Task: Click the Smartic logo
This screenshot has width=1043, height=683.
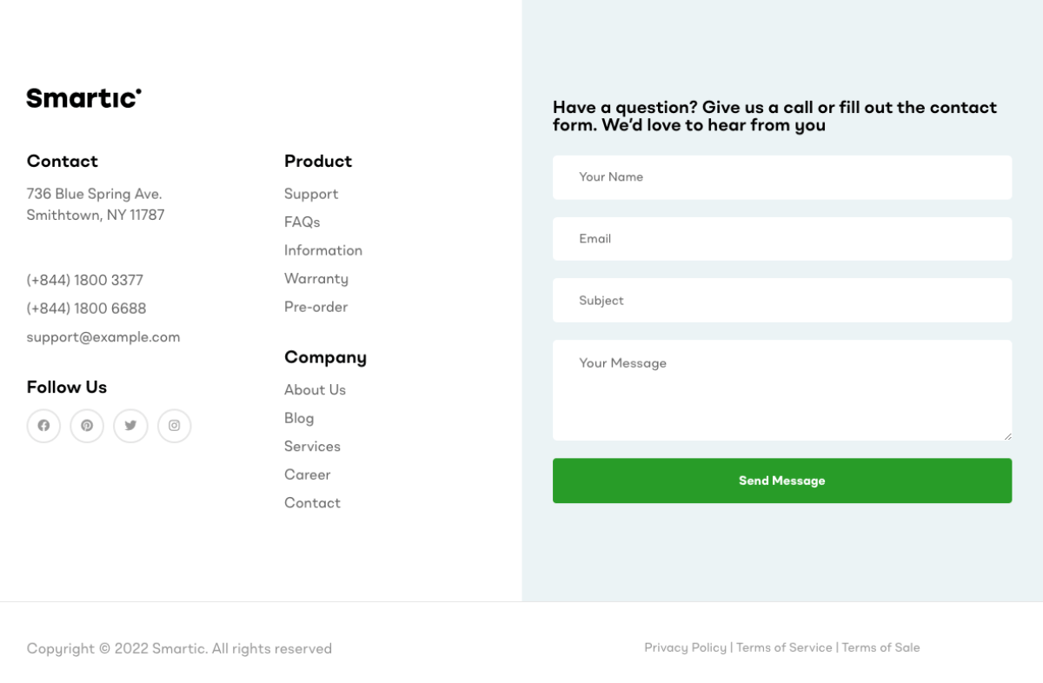Action: pyautogui.click(x=83, y=98)
